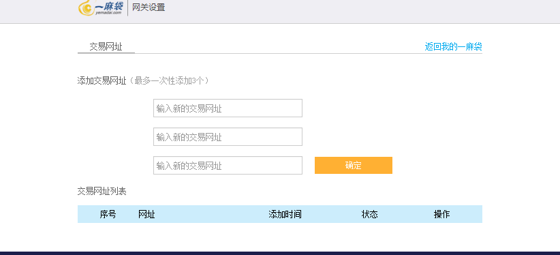Viewport: 560px width, 255px height.
Task: Click the 交易网址列表 section heading
Action: (x=102, y=192)
